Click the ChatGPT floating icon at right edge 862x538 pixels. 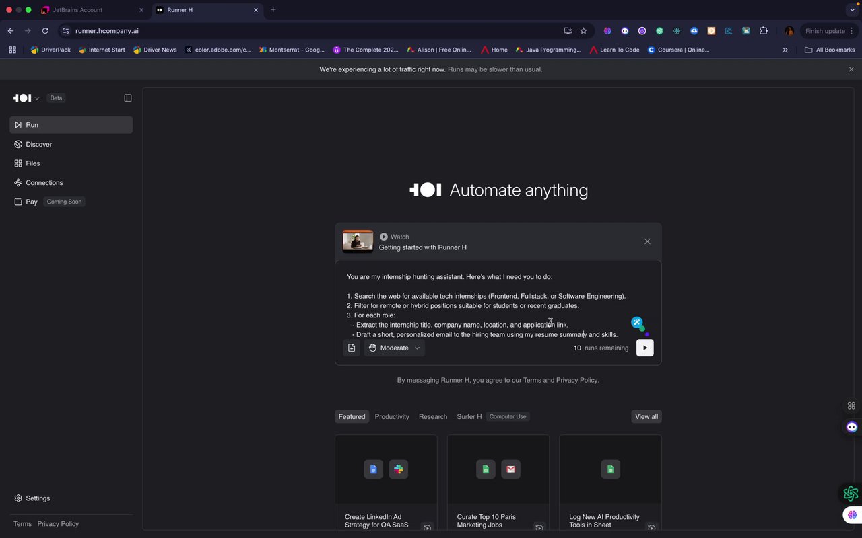point(851,494)
